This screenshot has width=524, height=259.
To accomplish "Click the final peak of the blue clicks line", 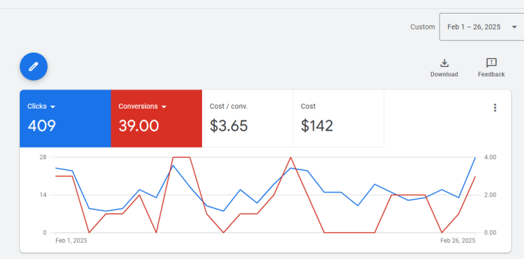I will point(475,157).
